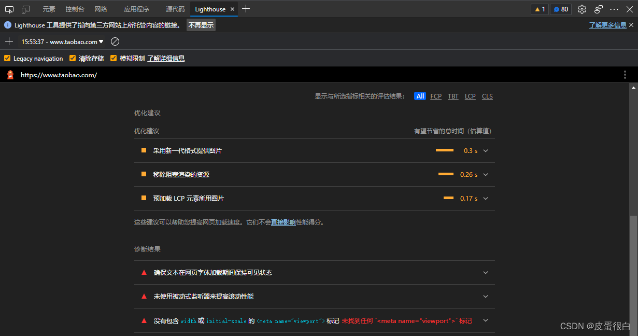Image resolution: width=638 pixels, height=336 pixels.
Task: Click the 0.17 s savings bar
Action: pyautogui.click(x=448, y=198)
